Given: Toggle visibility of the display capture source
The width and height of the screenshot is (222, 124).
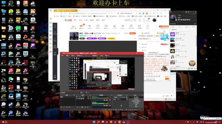Looking at the screenshot, I should (x=88, y=99).
